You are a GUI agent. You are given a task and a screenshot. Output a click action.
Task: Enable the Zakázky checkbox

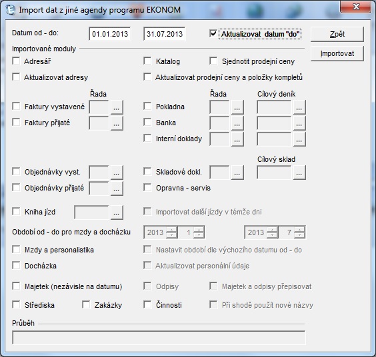pos(86,305)
